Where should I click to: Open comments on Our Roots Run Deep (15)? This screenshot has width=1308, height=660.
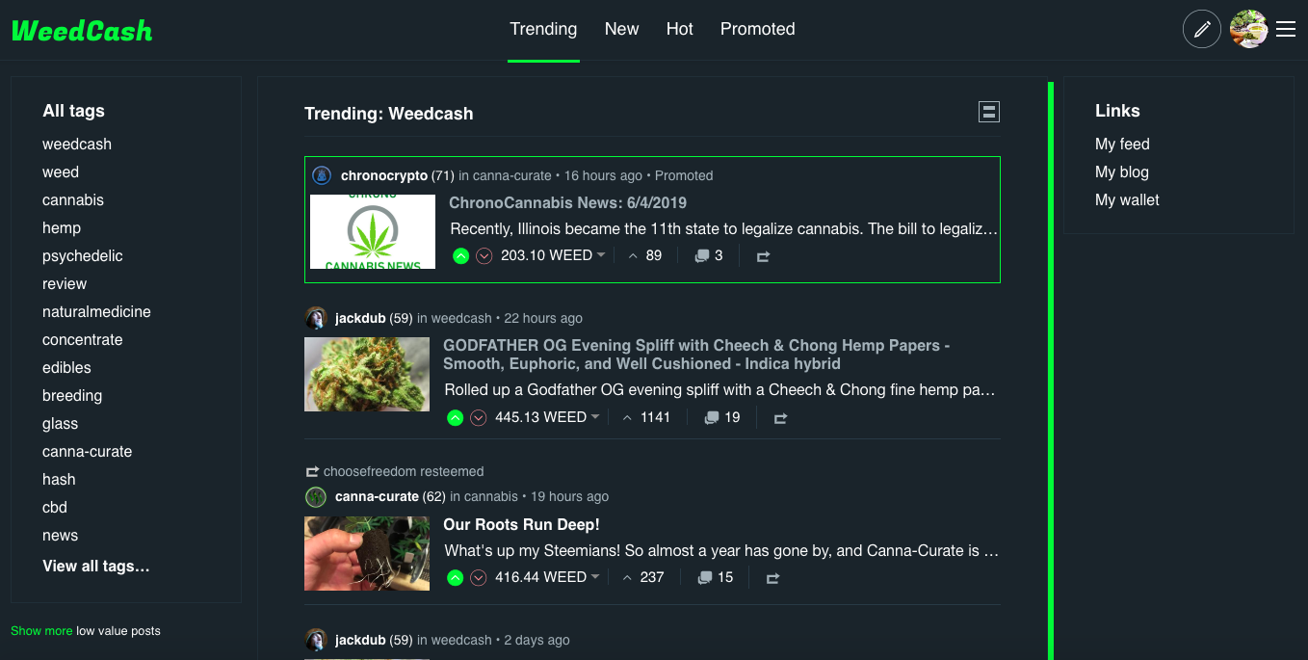click(x=715, y=578)
